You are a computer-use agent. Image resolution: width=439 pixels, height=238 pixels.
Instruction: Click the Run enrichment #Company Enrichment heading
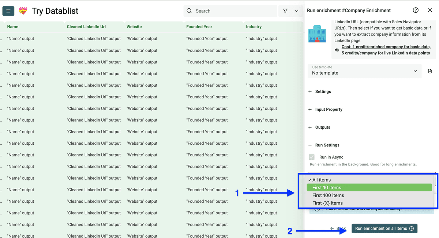click(x=349, y=11)
